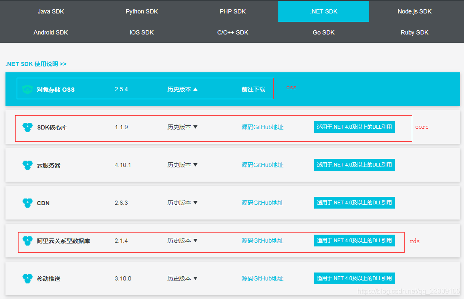Click the CDN product icon
Viewport: 464px width, 299px height.
coord(27,203)
